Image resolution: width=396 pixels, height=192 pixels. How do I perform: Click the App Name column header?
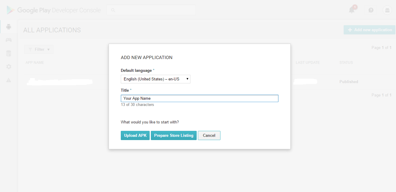click(x=35, y=63)
